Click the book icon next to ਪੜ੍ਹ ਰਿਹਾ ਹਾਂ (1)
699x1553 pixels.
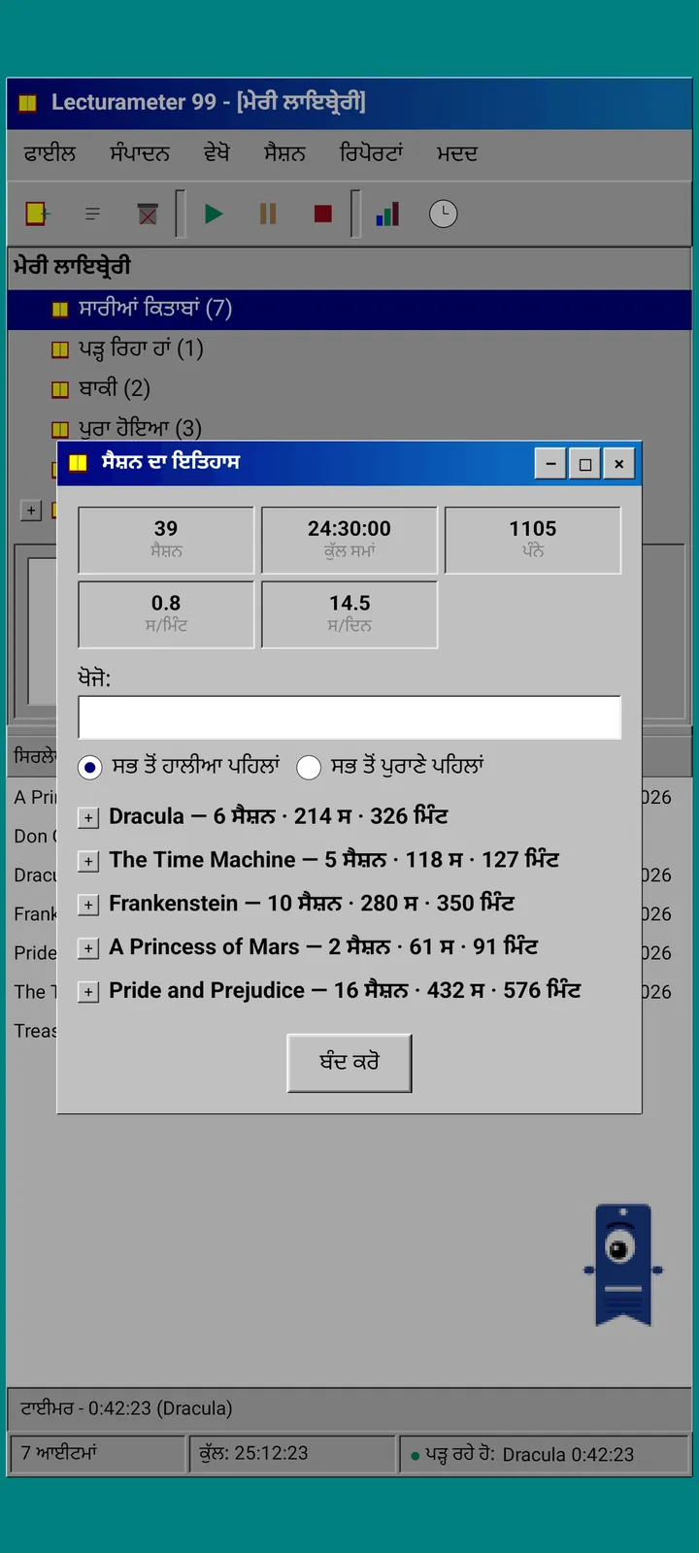click(x=60, y=349)
